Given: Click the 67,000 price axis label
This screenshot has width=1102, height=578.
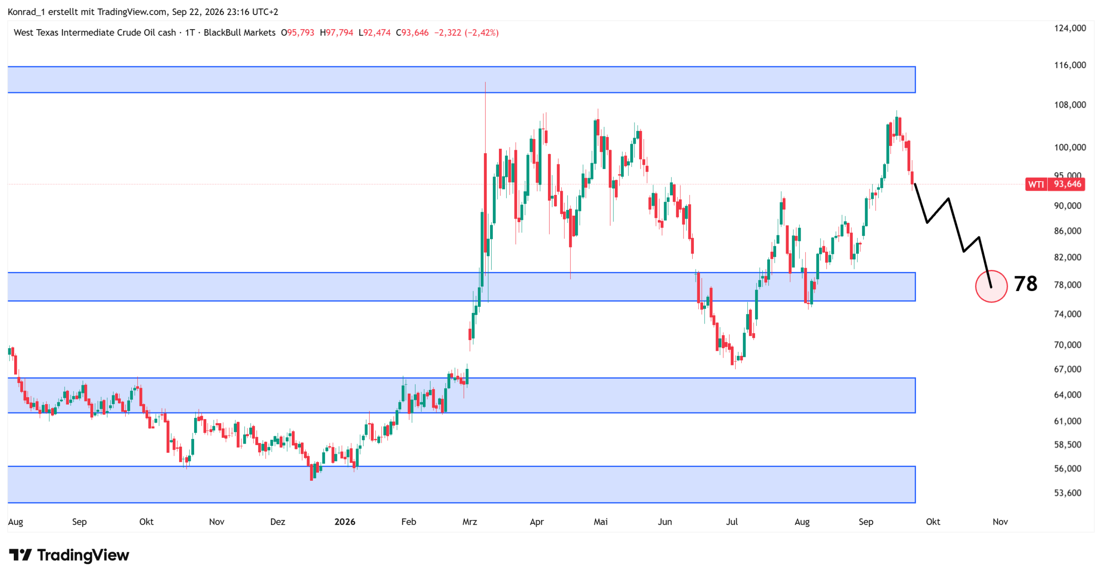Looking at the screenshot, I should tap(1068, 369).
